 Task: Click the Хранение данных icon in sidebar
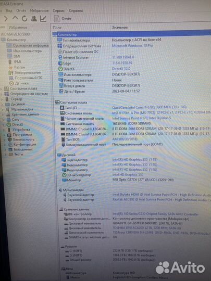[8, 114]
